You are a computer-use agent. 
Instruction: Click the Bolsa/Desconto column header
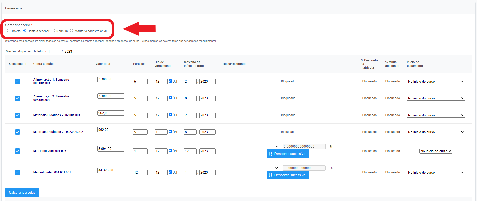(234, 64)
